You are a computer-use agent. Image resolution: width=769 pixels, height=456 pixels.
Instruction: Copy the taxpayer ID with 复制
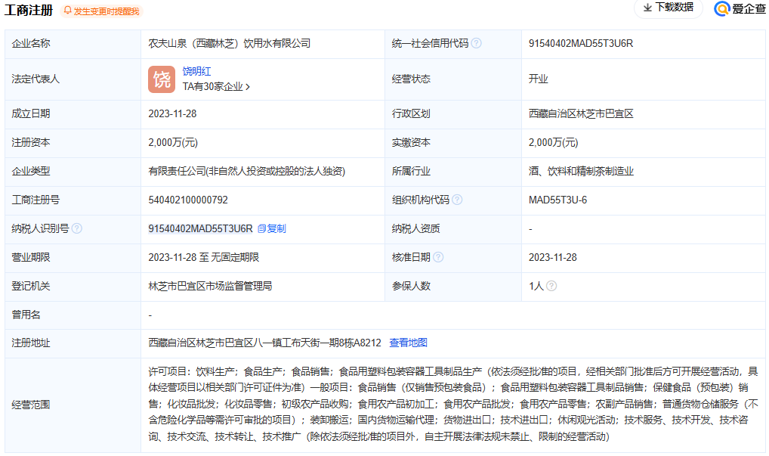pyautogui.click(x=272, y=228)
